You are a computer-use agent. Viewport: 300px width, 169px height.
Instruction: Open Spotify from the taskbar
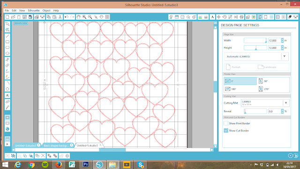45,165
